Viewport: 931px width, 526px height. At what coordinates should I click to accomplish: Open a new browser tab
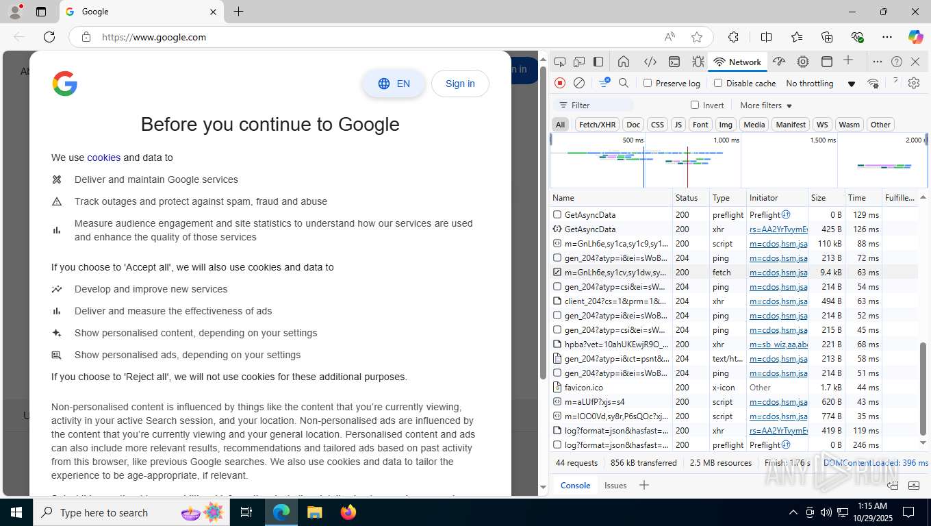tap(238, 12)
